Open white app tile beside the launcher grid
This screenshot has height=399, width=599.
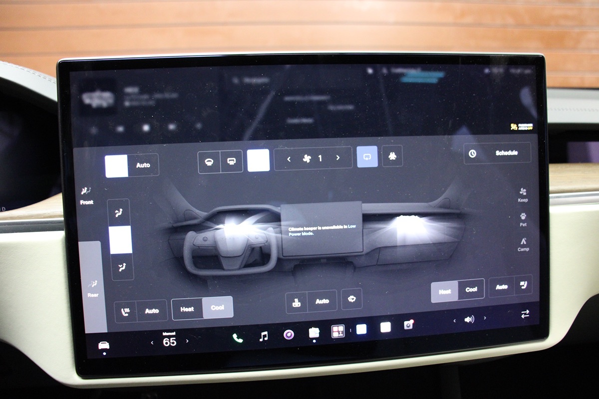pyautogui.click(x=361, y=329)
